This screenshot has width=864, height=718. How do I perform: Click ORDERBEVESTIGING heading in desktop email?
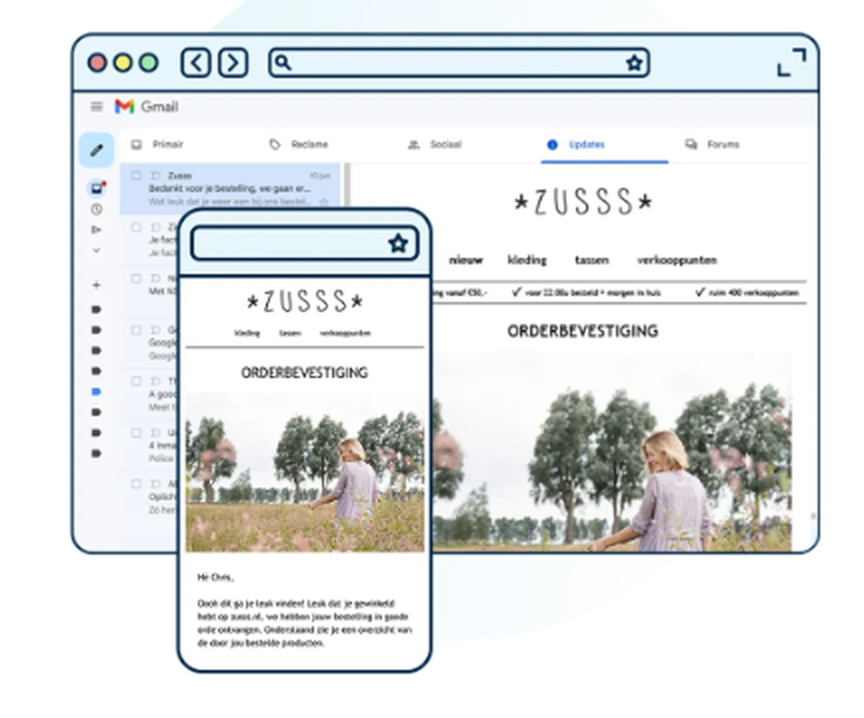(583, 331)
